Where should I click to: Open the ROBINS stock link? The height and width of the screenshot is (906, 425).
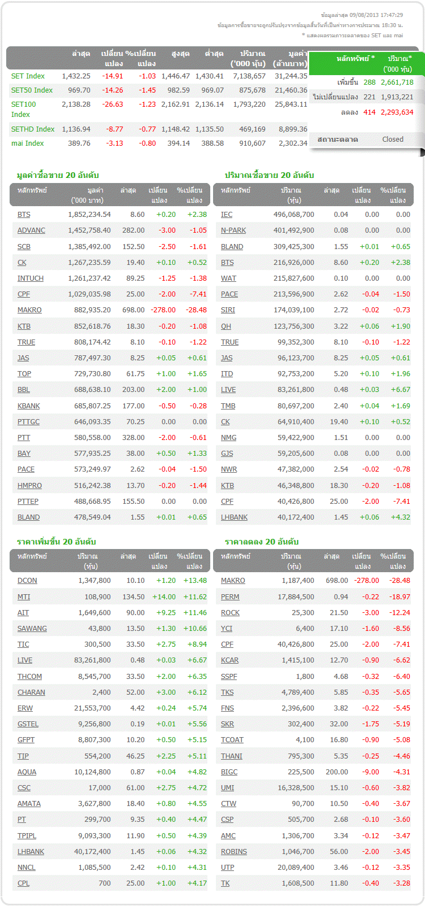234,852
